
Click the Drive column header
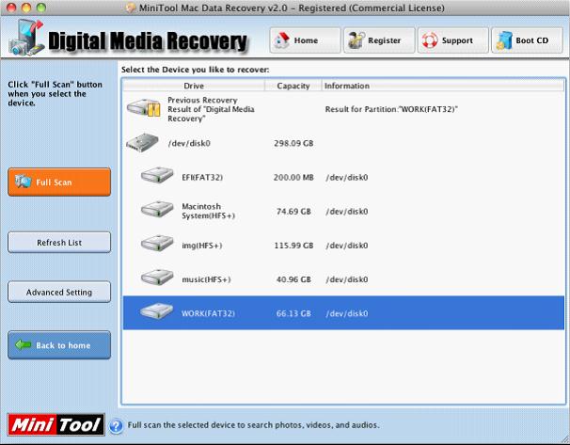click(194, 86)
